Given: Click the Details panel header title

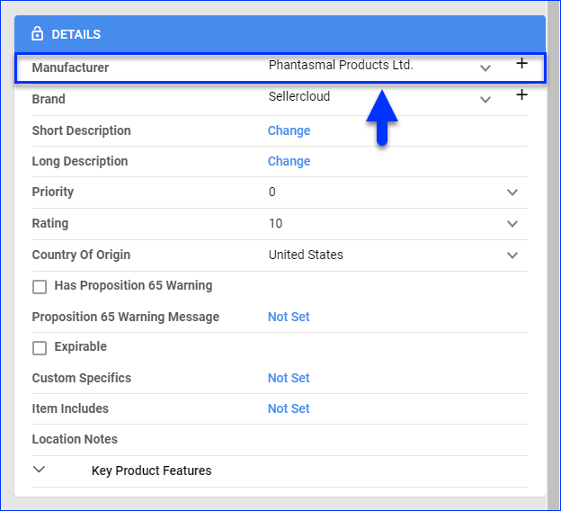Looking at the screenshot, I should (76, 34).
